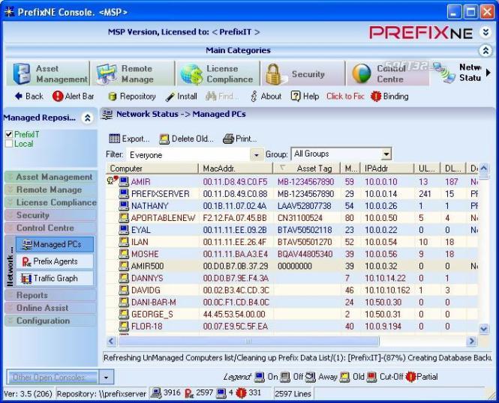
Task: Open the Filter Everyone dropdown
Action: [x=256, y=155]
